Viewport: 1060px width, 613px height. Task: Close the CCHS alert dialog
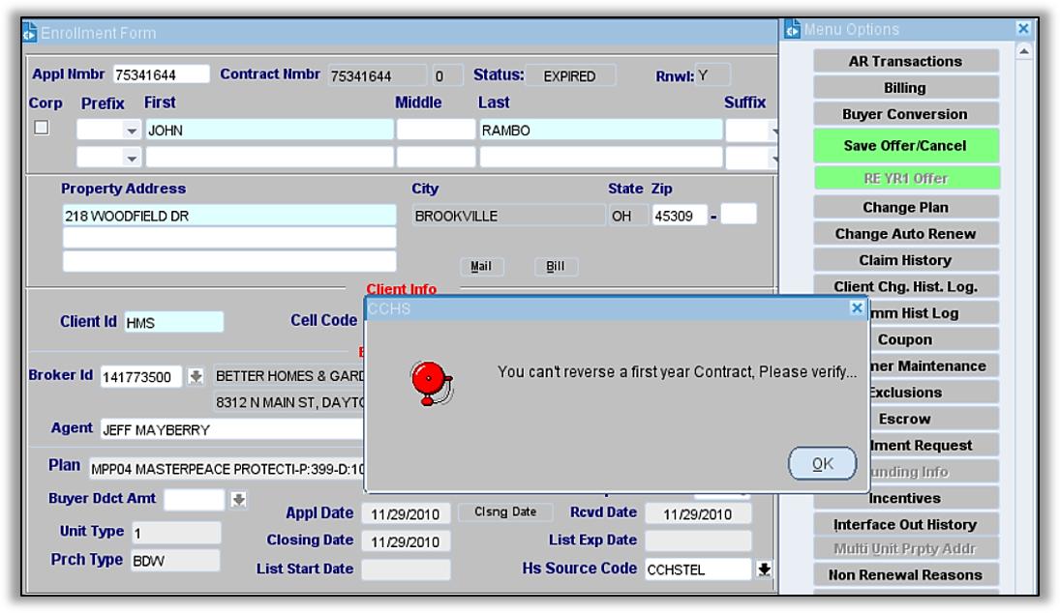(857, 307)
